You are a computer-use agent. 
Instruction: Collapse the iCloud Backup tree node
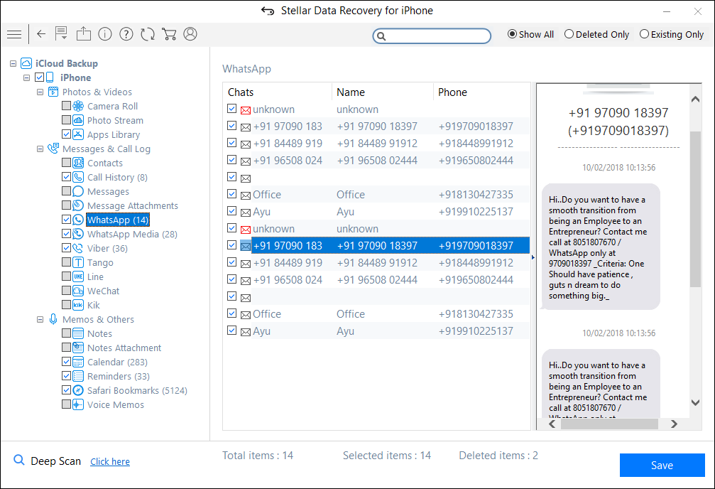[13, 63]
